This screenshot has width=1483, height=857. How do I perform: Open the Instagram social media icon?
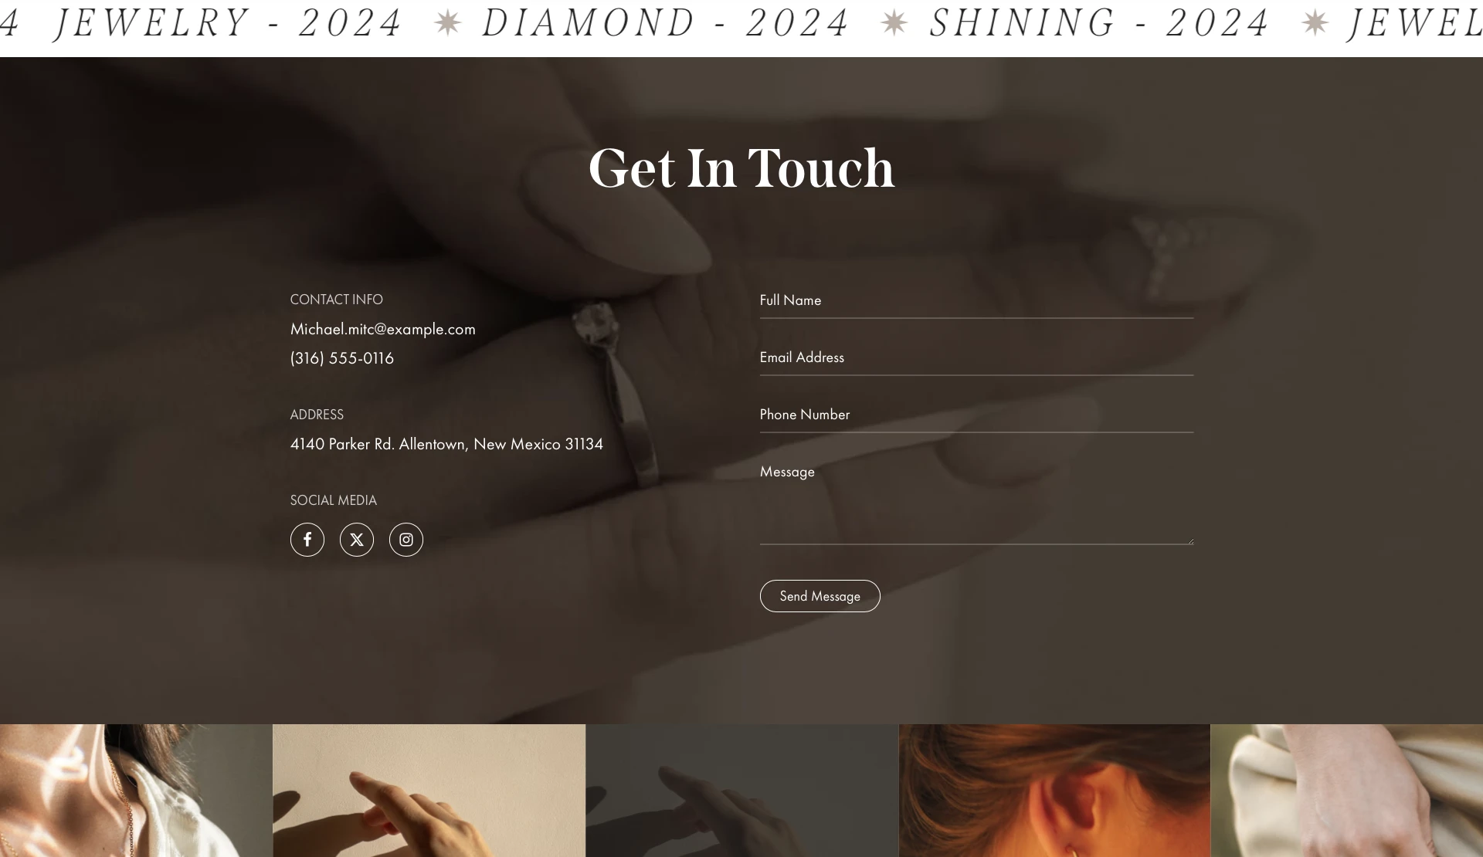coord(406,540)
